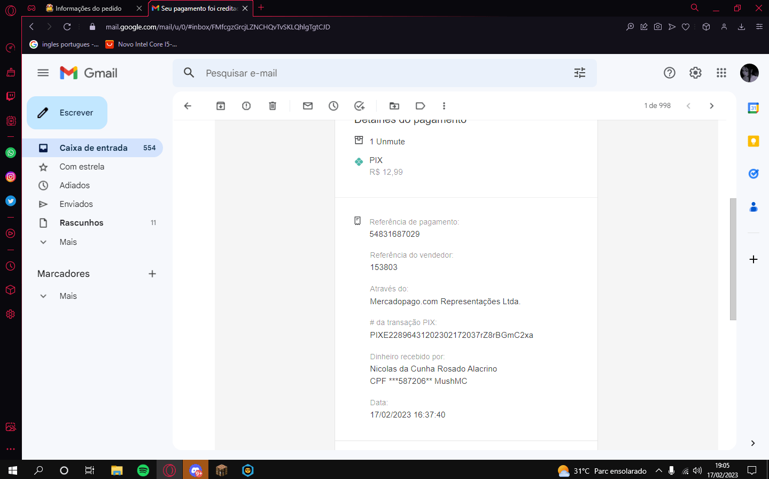
Task: Open the taskbar search magnifier
Action: pyautogui.click(x=38, y=470)
